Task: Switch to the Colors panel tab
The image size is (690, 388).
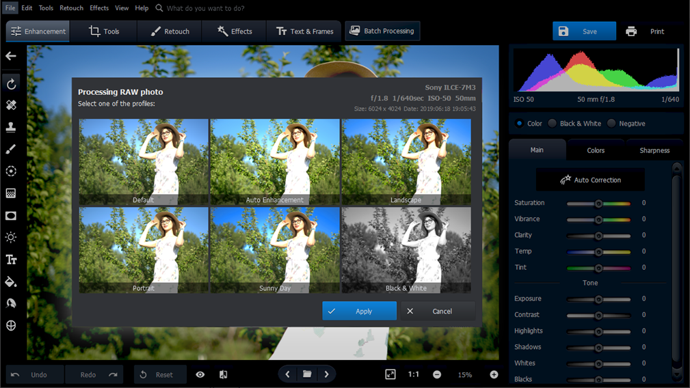Action: coord(596,150)
